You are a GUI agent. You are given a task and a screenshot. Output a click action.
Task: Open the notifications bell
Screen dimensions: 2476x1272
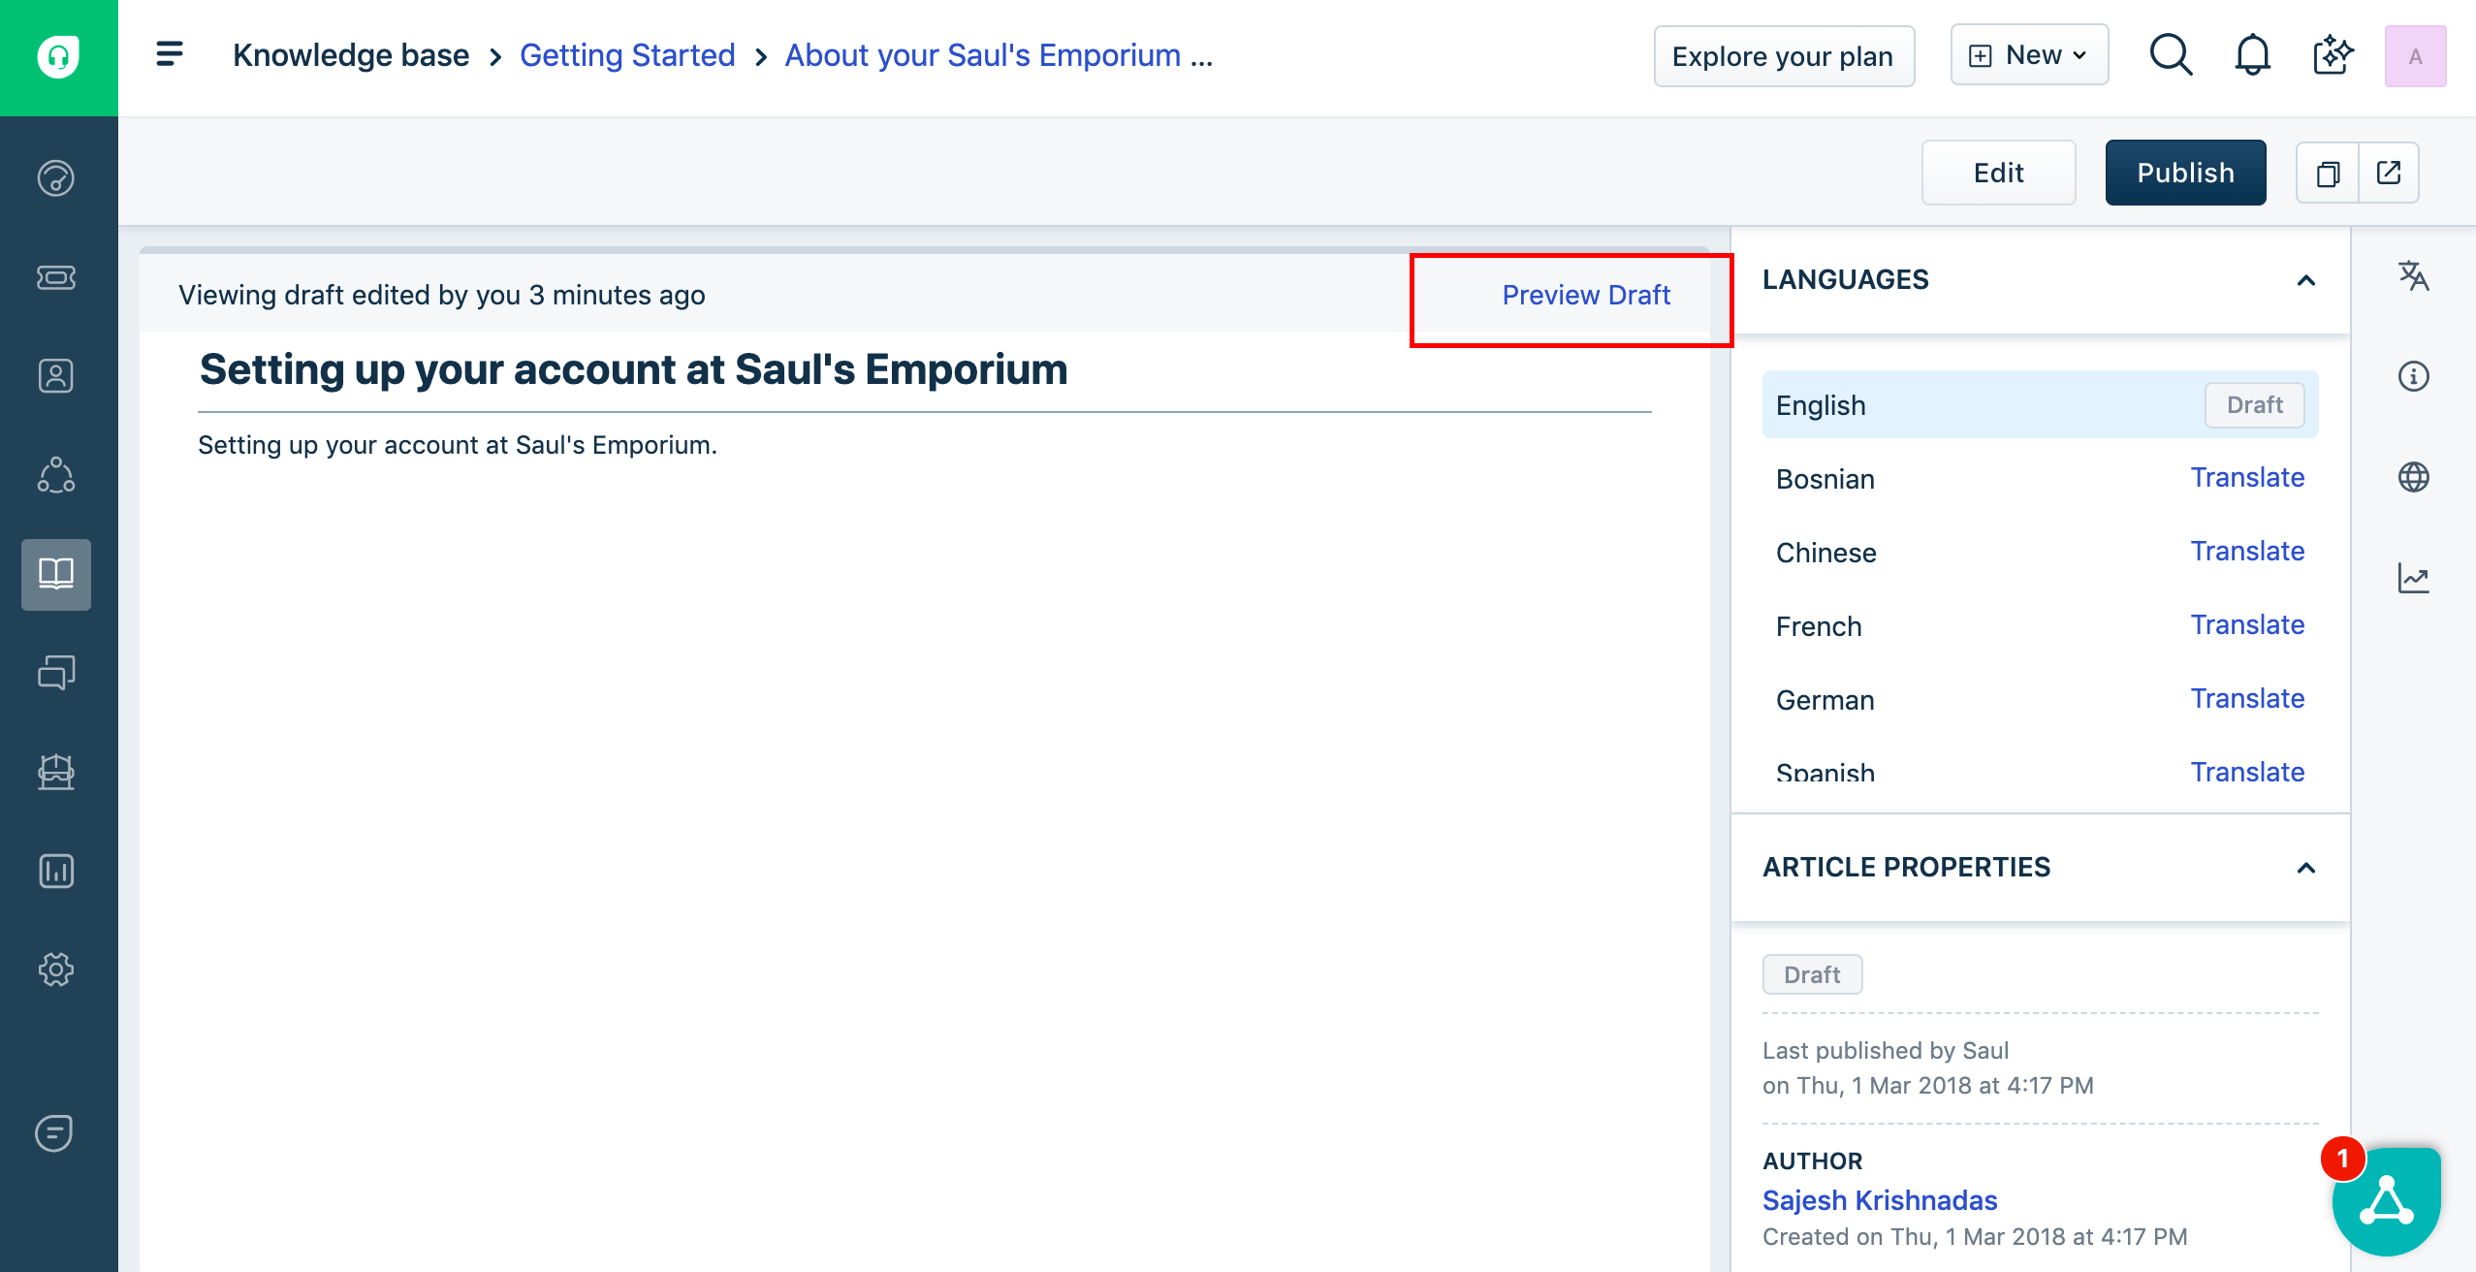pos(2252,55)
